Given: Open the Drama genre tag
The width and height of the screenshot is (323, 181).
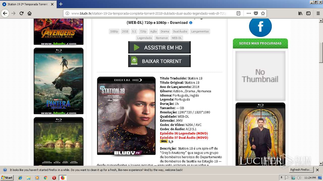Looking at the screenshot, I should (x=165, y=31).
